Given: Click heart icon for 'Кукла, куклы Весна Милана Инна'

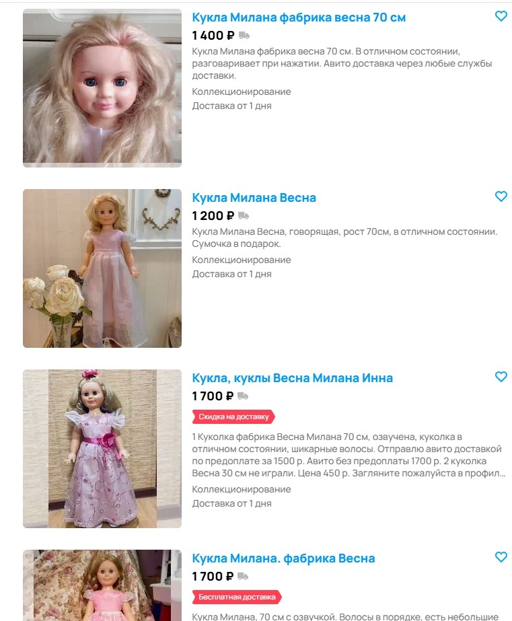Looking at the screenshot, I should click(x=501, y=377).
